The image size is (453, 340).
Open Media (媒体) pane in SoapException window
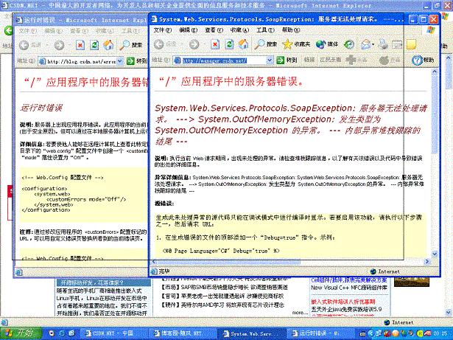click(327, 44)
